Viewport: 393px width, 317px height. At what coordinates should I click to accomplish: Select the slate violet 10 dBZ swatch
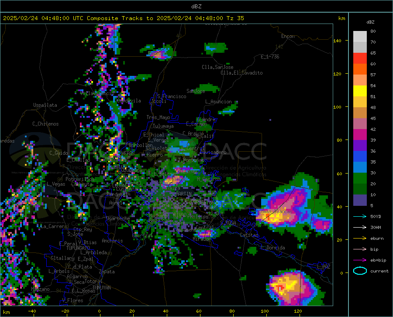pos(360,200)
